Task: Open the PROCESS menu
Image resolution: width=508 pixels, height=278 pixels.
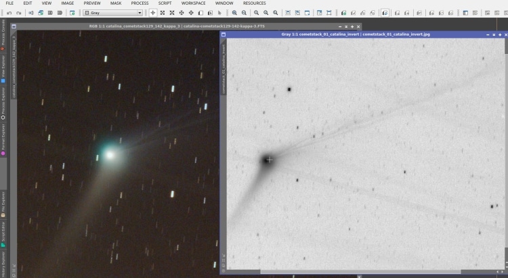Action: 140,3
